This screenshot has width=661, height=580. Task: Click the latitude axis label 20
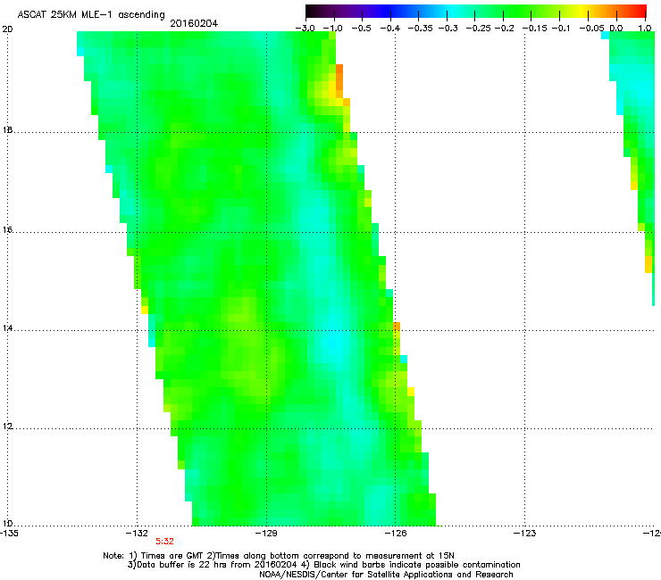(x=7, y=29)
